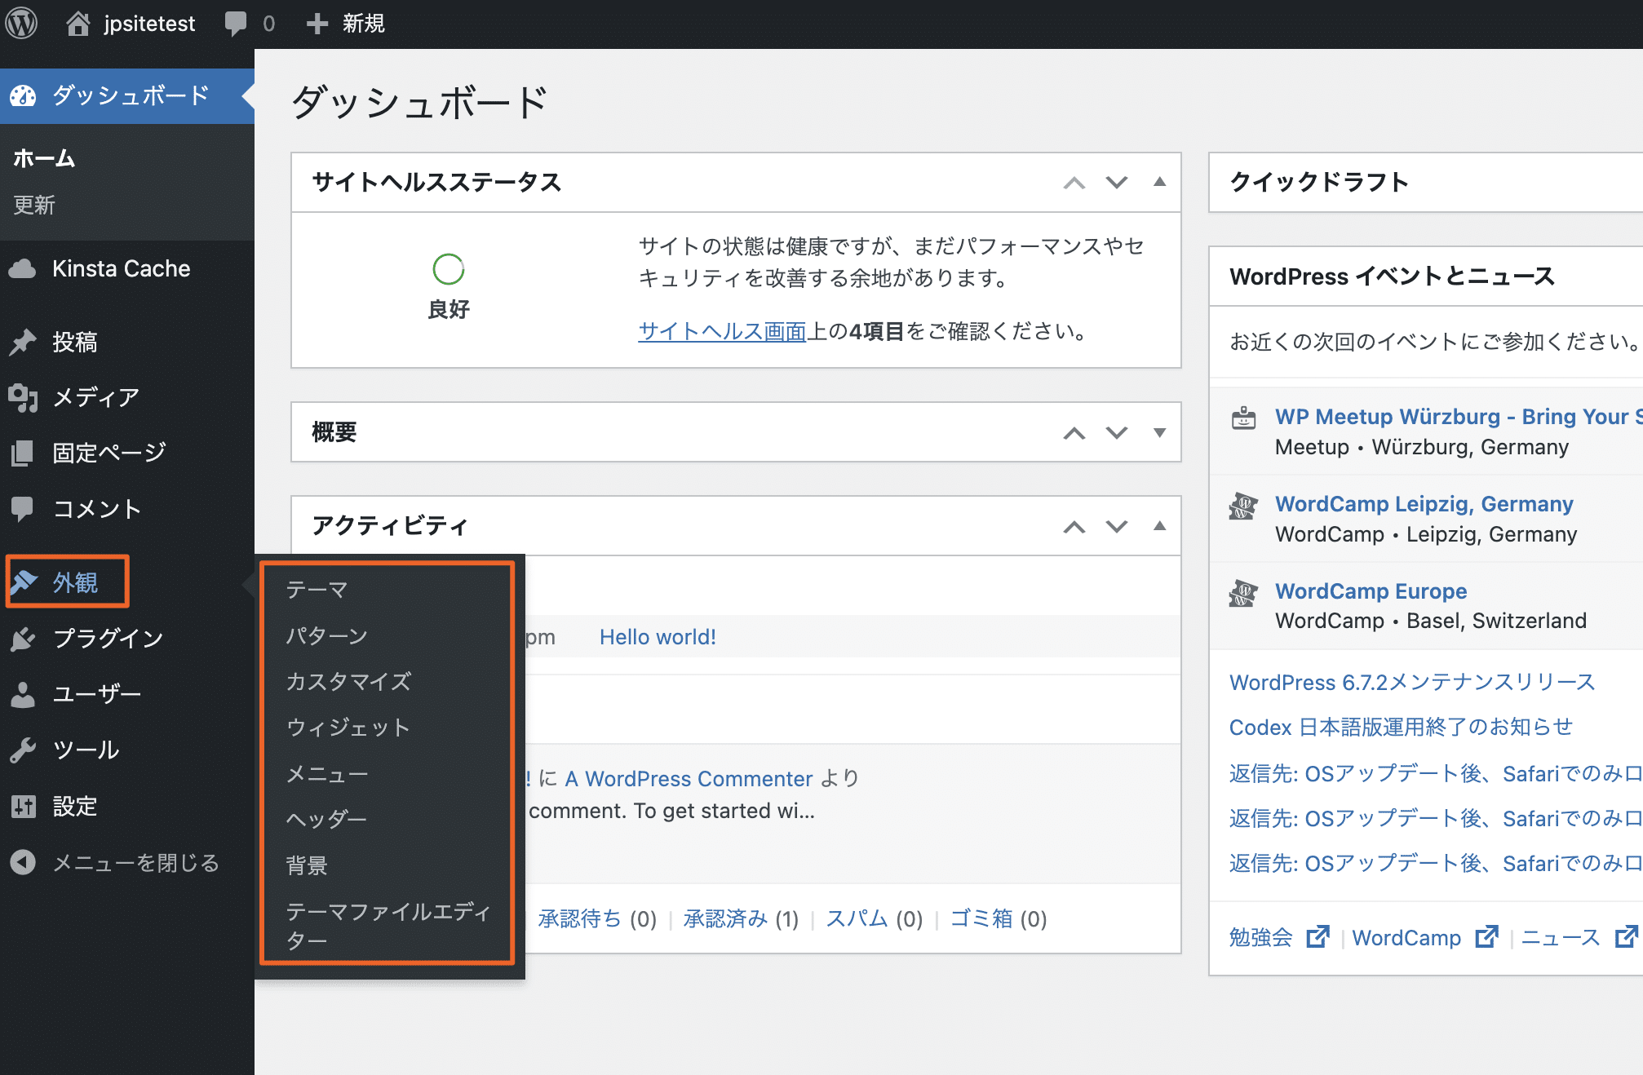Click the WordPress イベントとニュース panel header

click(x=1426, y=276)
